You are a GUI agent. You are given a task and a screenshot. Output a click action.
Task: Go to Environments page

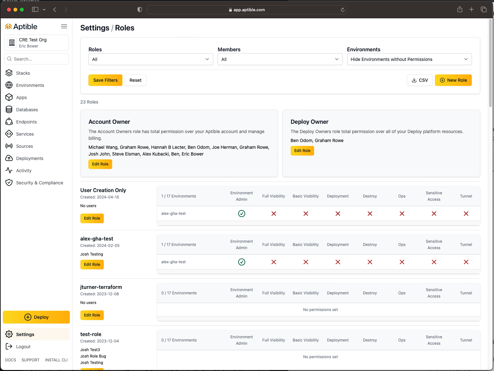30,85
